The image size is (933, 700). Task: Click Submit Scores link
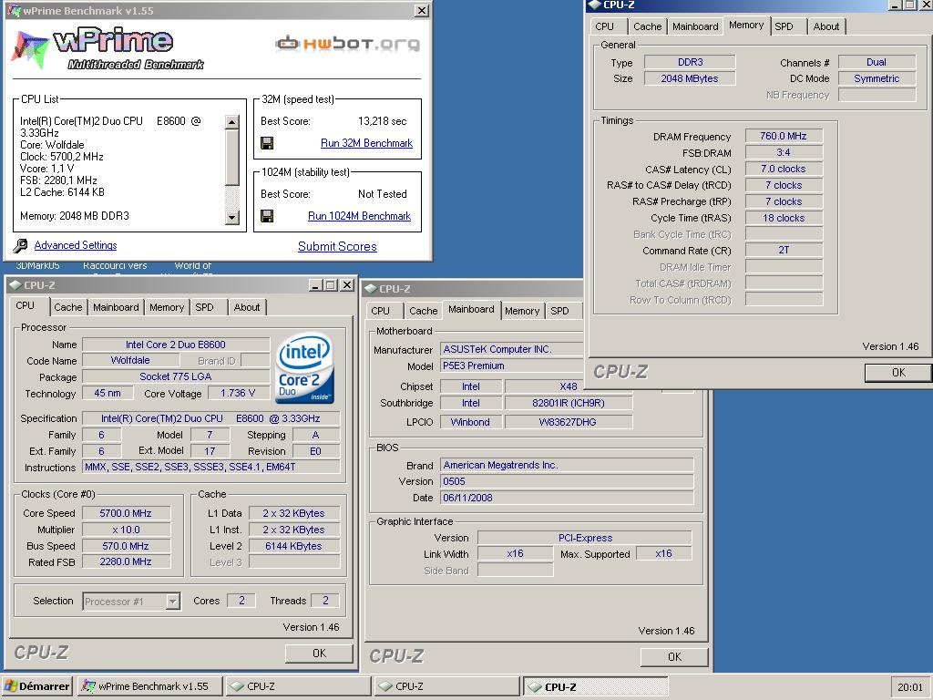(x=337, y=246)
